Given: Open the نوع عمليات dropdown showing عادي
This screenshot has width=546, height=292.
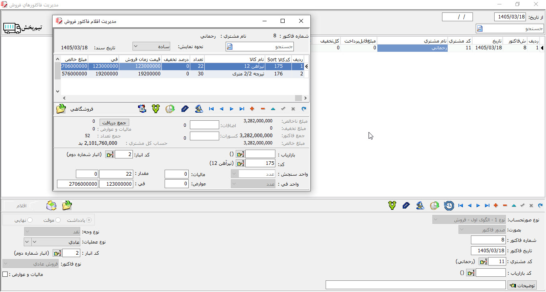Looking at the screenshot, I should (56, 242).
